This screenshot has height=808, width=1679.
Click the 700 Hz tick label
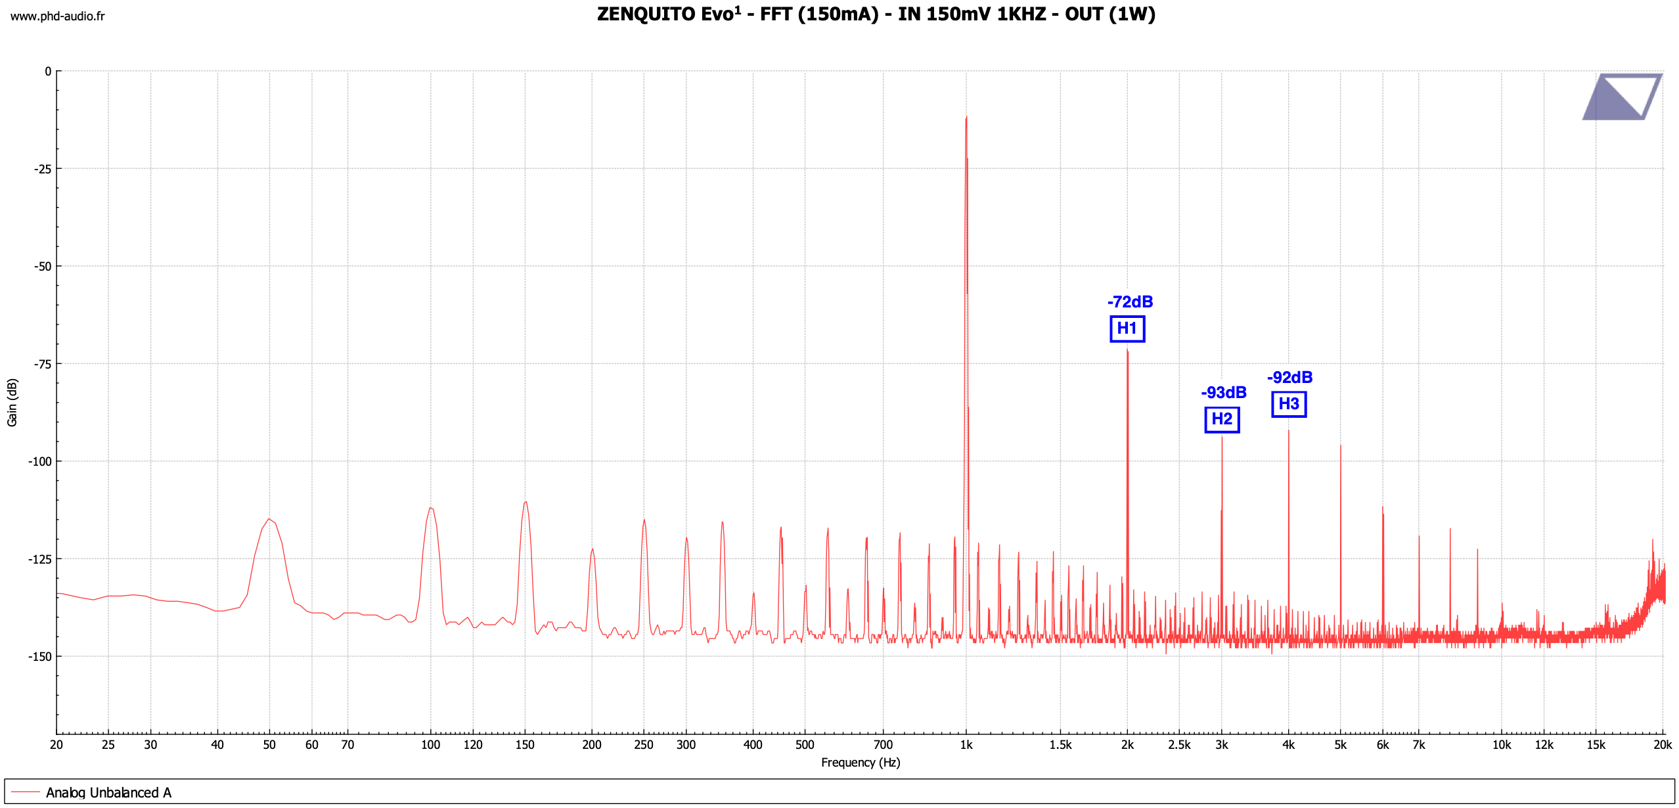click(883, 745)
